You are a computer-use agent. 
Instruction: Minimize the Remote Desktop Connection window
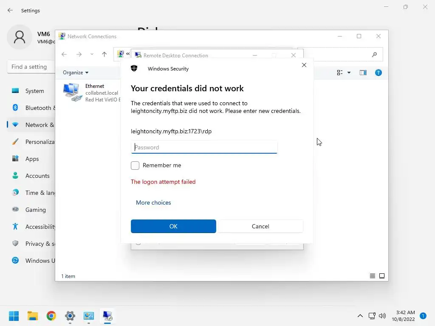point(255,55)
